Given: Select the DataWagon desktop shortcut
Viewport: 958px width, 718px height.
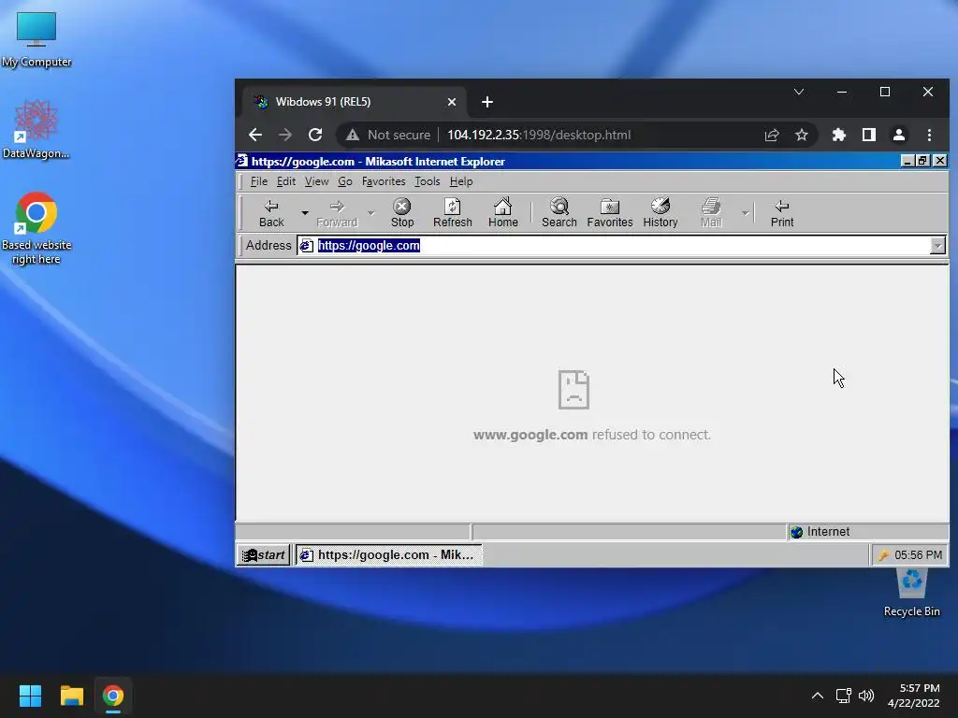Looking at the screenshot, I should coord(36,129).
